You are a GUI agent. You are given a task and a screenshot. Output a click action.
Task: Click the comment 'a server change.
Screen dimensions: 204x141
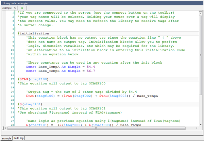pos(35,25)
